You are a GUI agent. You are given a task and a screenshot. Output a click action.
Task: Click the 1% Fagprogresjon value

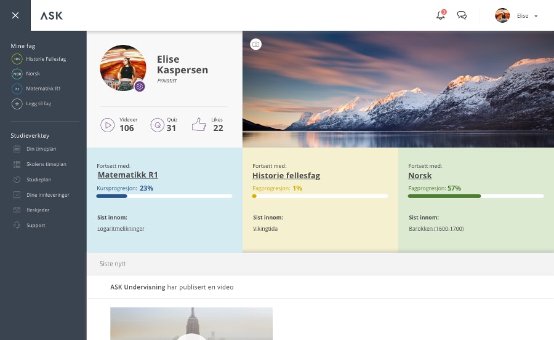coord(297,188)
